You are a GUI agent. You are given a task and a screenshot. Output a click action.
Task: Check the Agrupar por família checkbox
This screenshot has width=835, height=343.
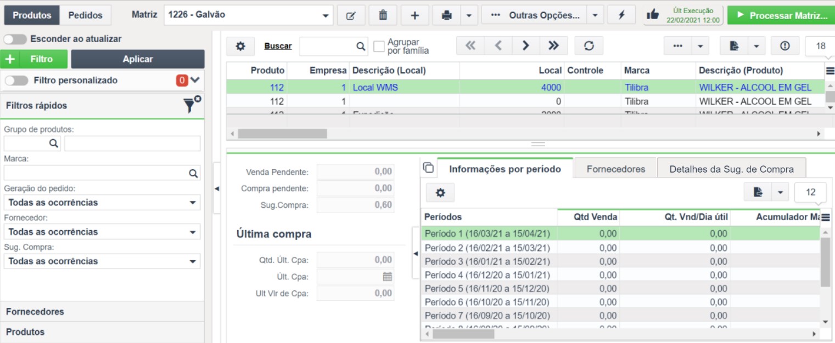click(379, 47)
